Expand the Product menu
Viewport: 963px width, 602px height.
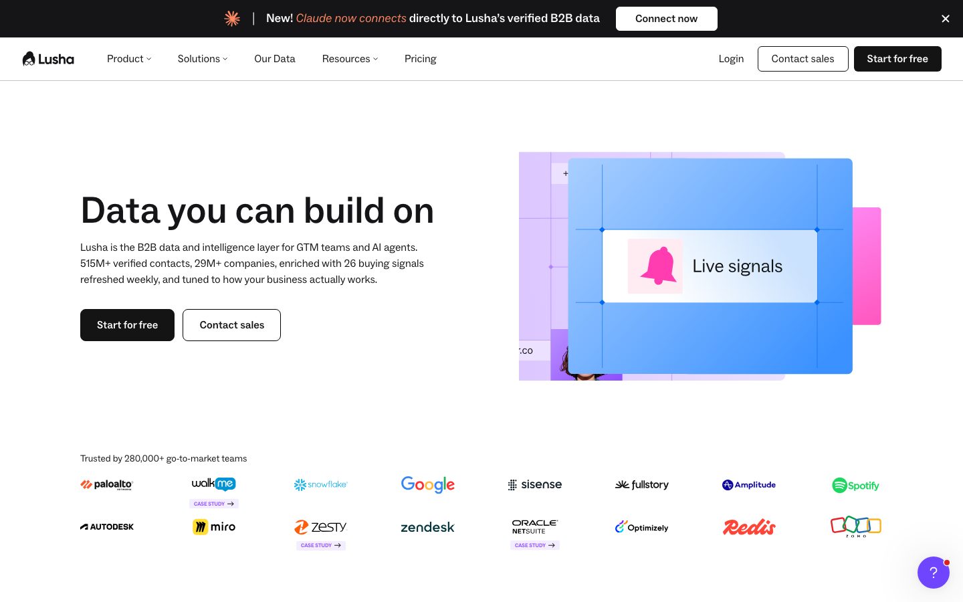129,59
